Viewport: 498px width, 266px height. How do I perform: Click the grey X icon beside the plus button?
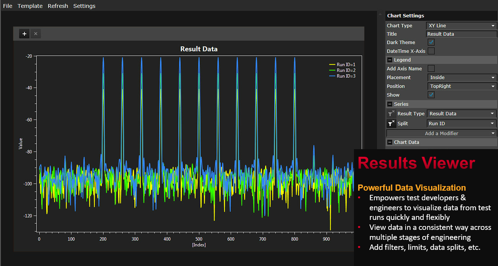[35, 34]
